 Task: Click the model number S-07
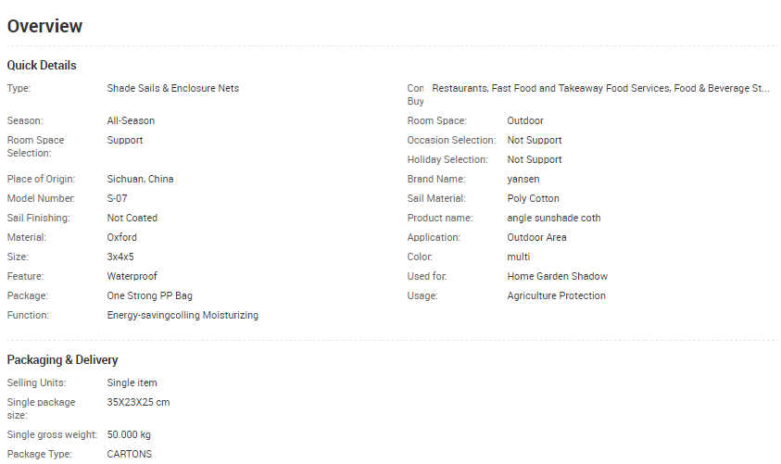(x=118, y=198)
